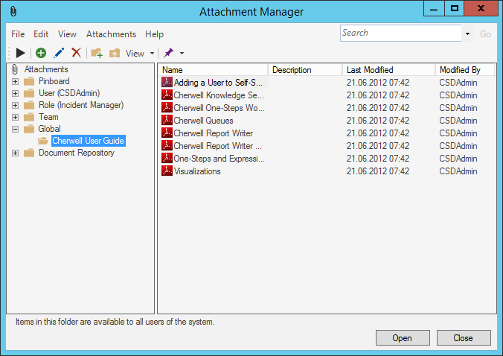This screenshot has height=356, width=503.
Task: Collapse the Global tree node
Action: [x=15, y=129]
